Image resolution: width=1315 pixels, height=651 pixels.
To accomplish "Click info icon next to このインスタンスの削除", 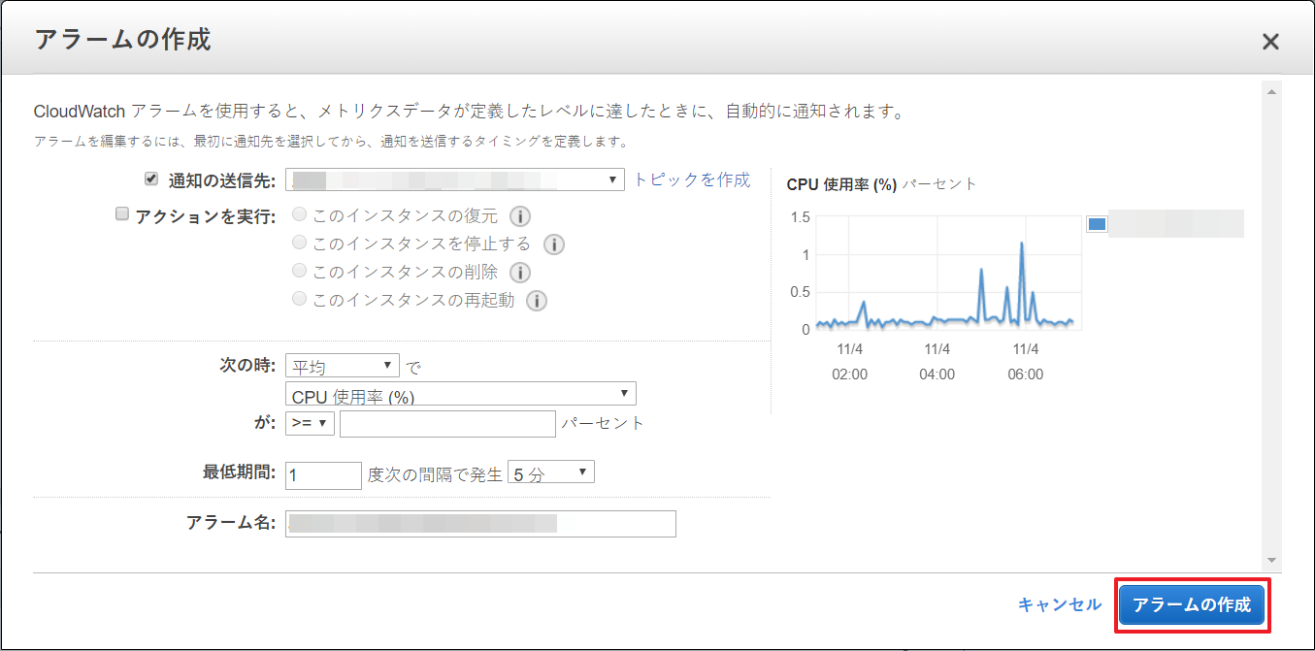I will coord(520,273).
